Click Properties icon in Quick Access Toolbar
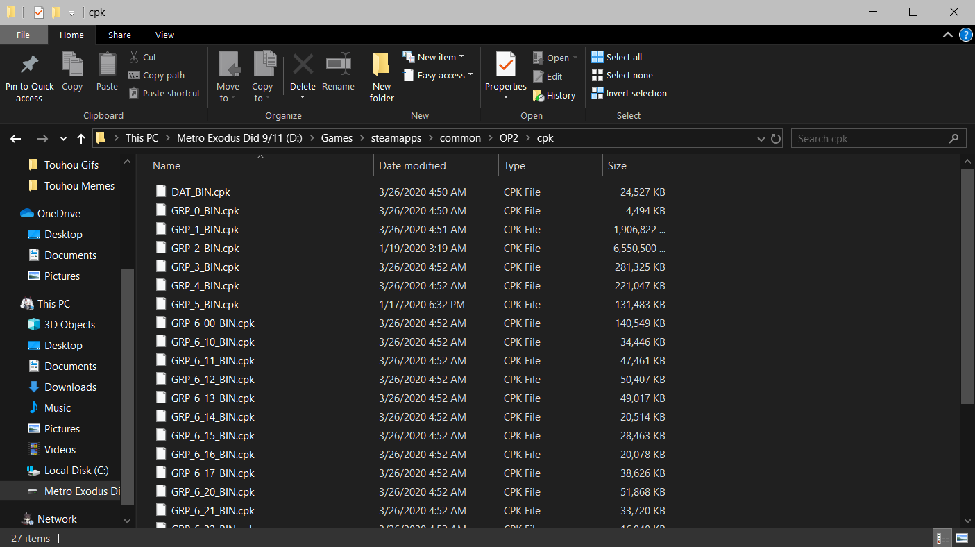Viewport: 975px width, 547px height. (38, 12)
